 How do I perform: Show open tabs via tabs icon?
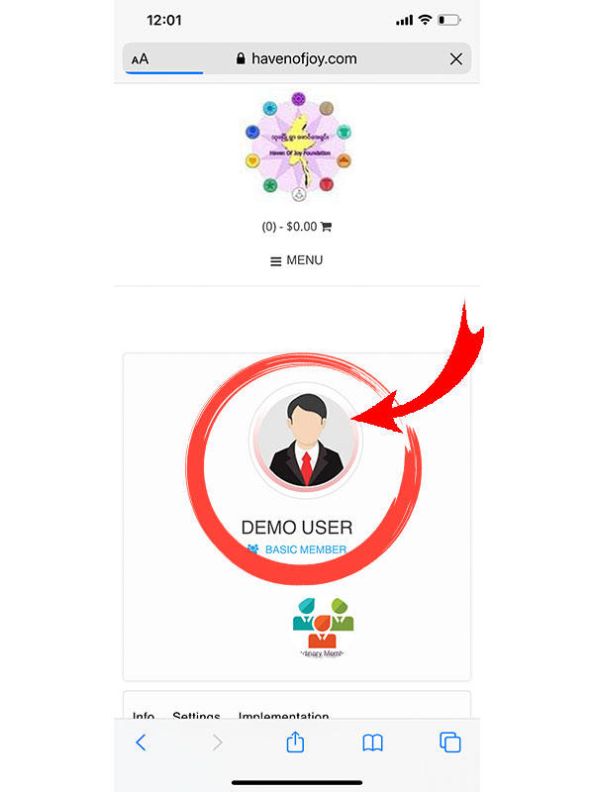tap(450, 742)
